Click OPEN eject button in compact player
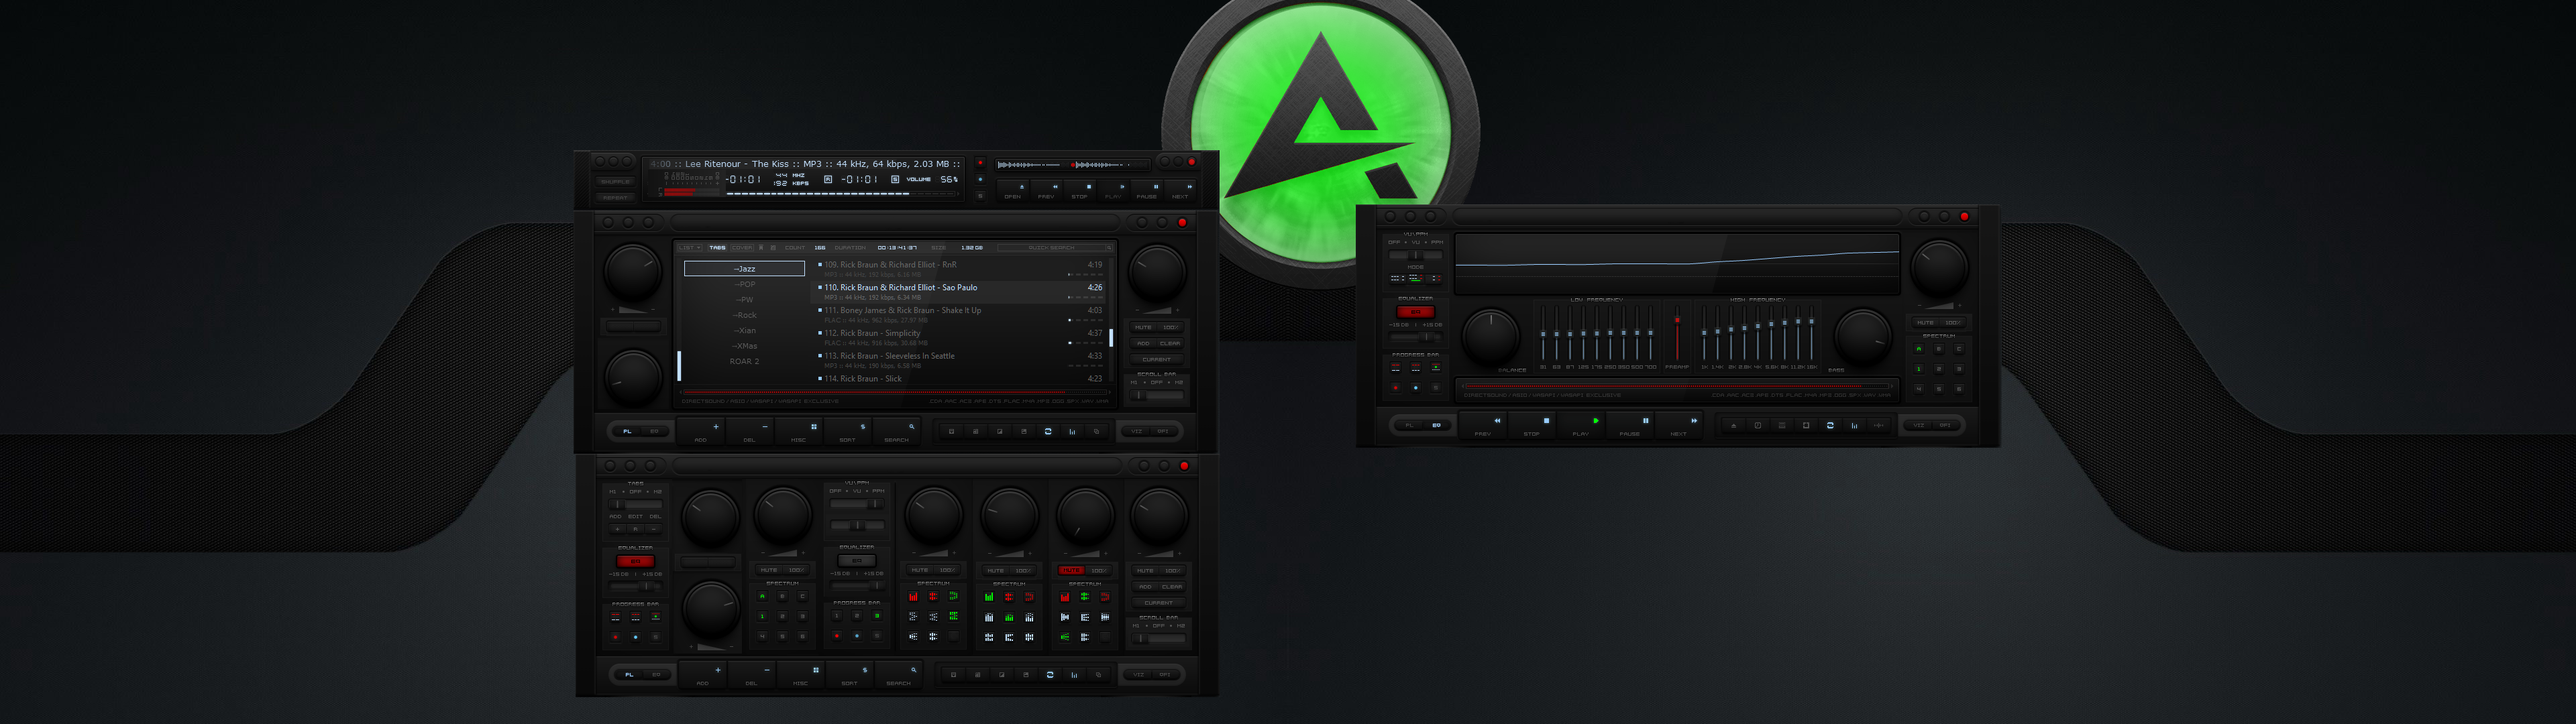Screen dimensions: 2576x724 point(1013,190)
